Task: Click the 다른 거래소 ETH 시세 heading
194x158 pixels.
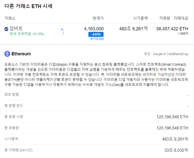Action: (x=29, y=6)
